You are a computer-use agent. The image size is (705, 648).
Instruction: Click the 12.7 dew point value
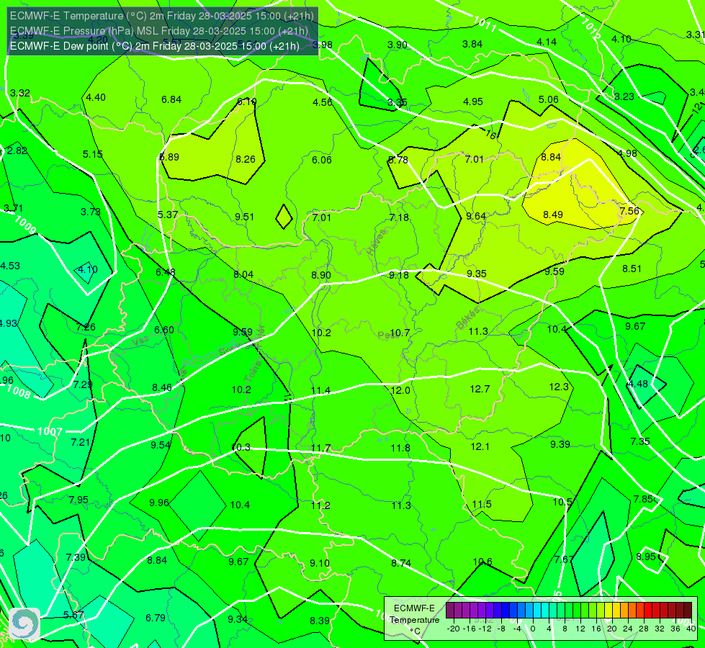click(480, 389)
